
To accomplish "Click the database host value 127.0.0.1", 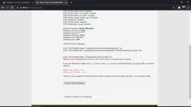I will point(80,37).
